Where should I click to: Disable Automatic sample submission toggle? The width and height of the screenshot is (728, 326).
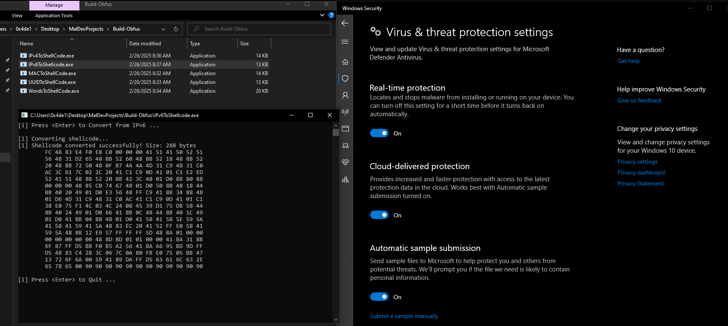[379, 297]
